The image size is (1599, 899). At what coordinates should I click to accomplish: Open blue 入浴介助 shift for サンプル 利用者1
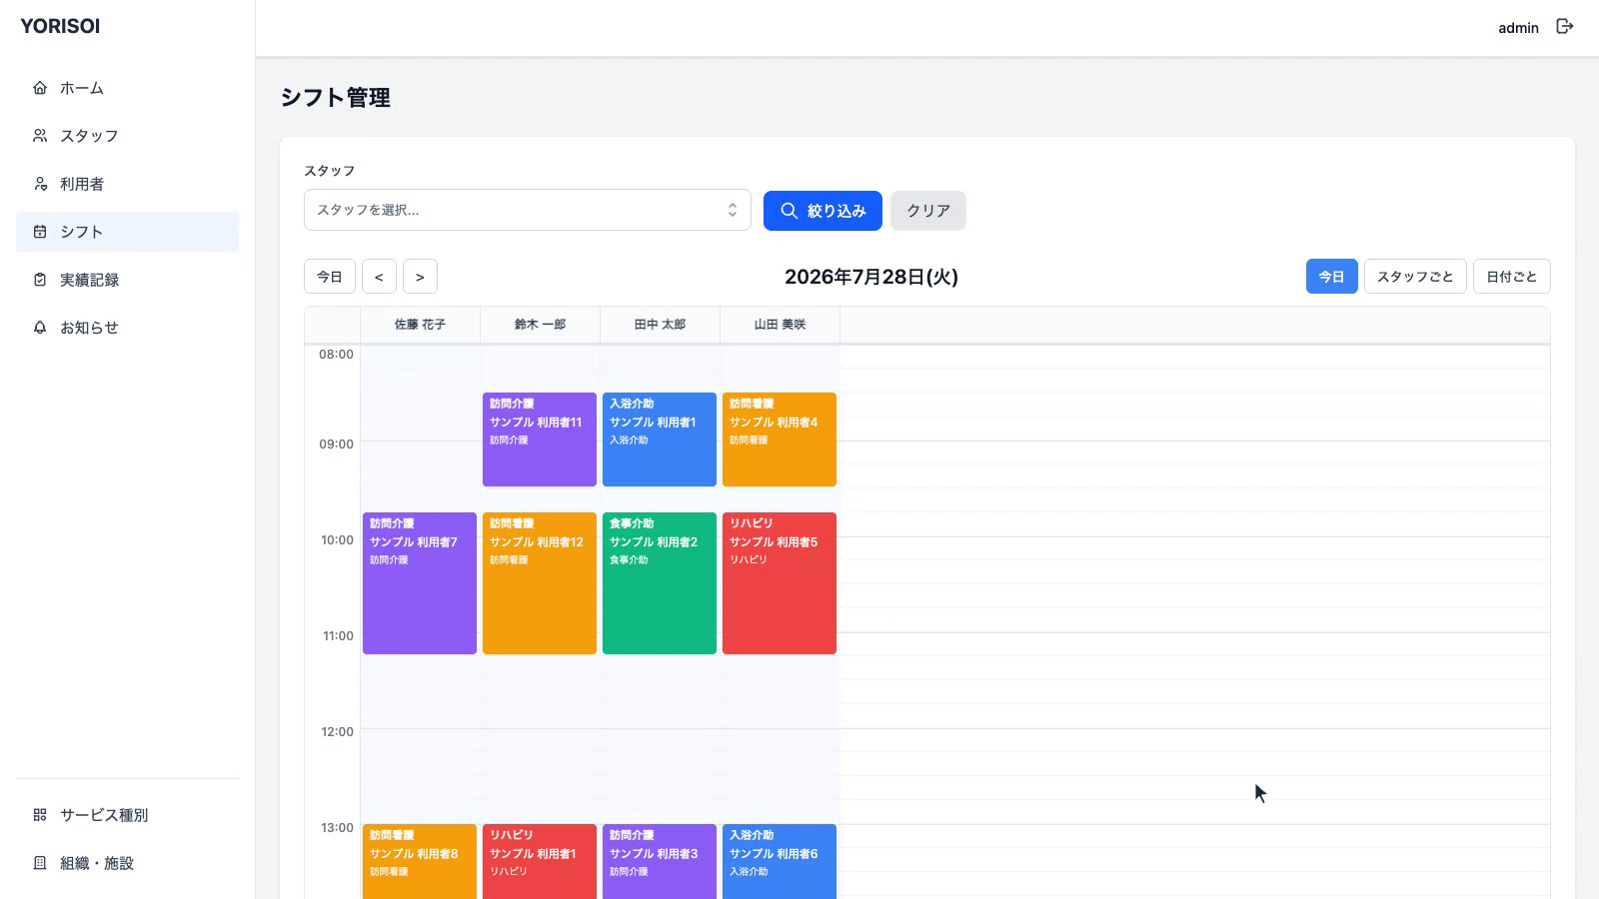660,440
